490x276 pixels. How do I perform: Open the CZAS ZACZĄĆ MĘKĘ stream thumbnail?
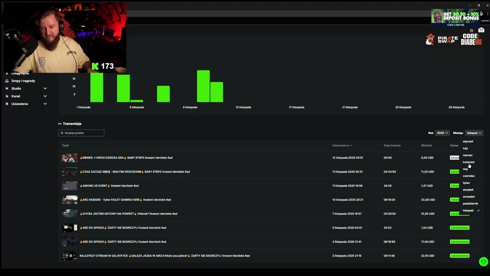click(x=70, y=172)
